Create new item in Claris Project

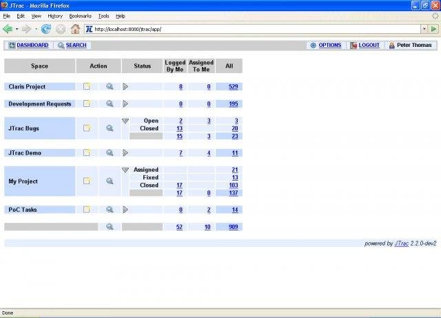click(87, 86)
